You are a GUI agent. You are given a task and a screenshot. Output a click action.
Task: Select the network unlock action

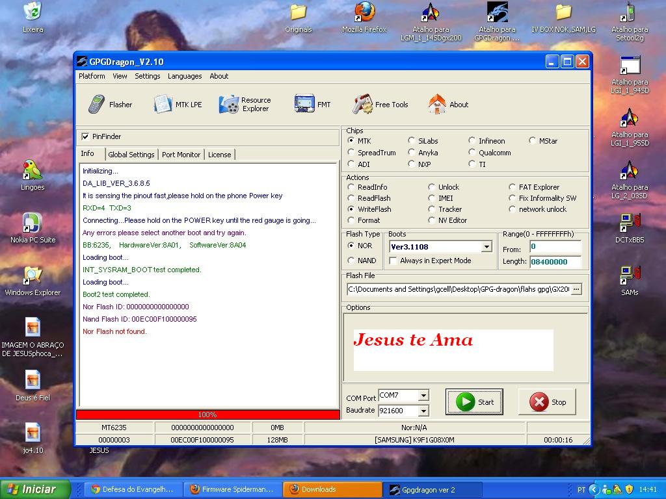click(x=513, y=209)
